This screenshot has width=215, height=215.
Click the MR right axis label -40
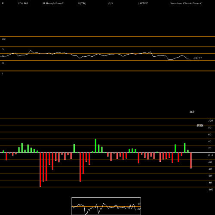point(210,169)
